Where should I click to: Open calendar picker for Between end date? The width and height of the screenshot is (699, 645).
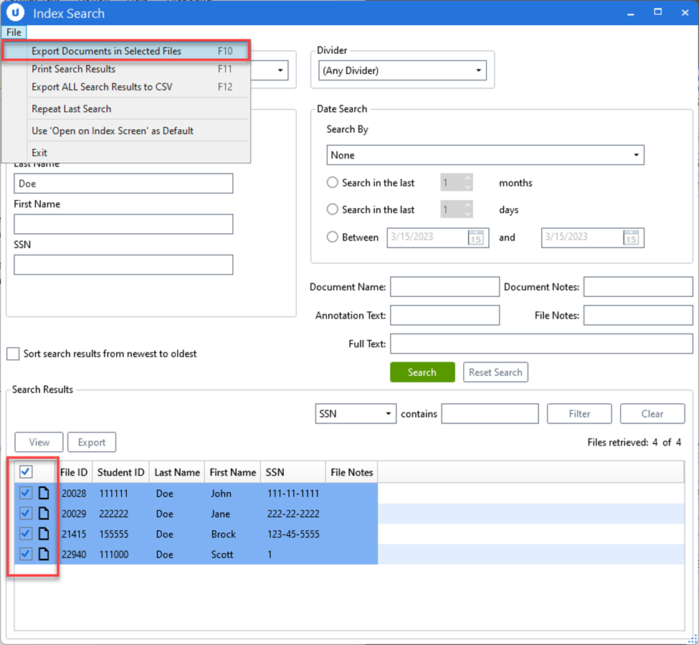pos(631,237)
